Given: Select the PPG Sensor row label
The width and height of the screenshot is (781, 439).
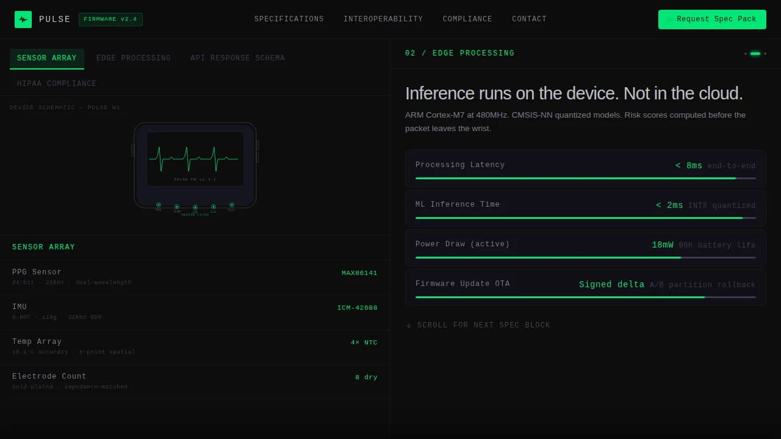Looking at the screenshot, I should click(37, 272).
